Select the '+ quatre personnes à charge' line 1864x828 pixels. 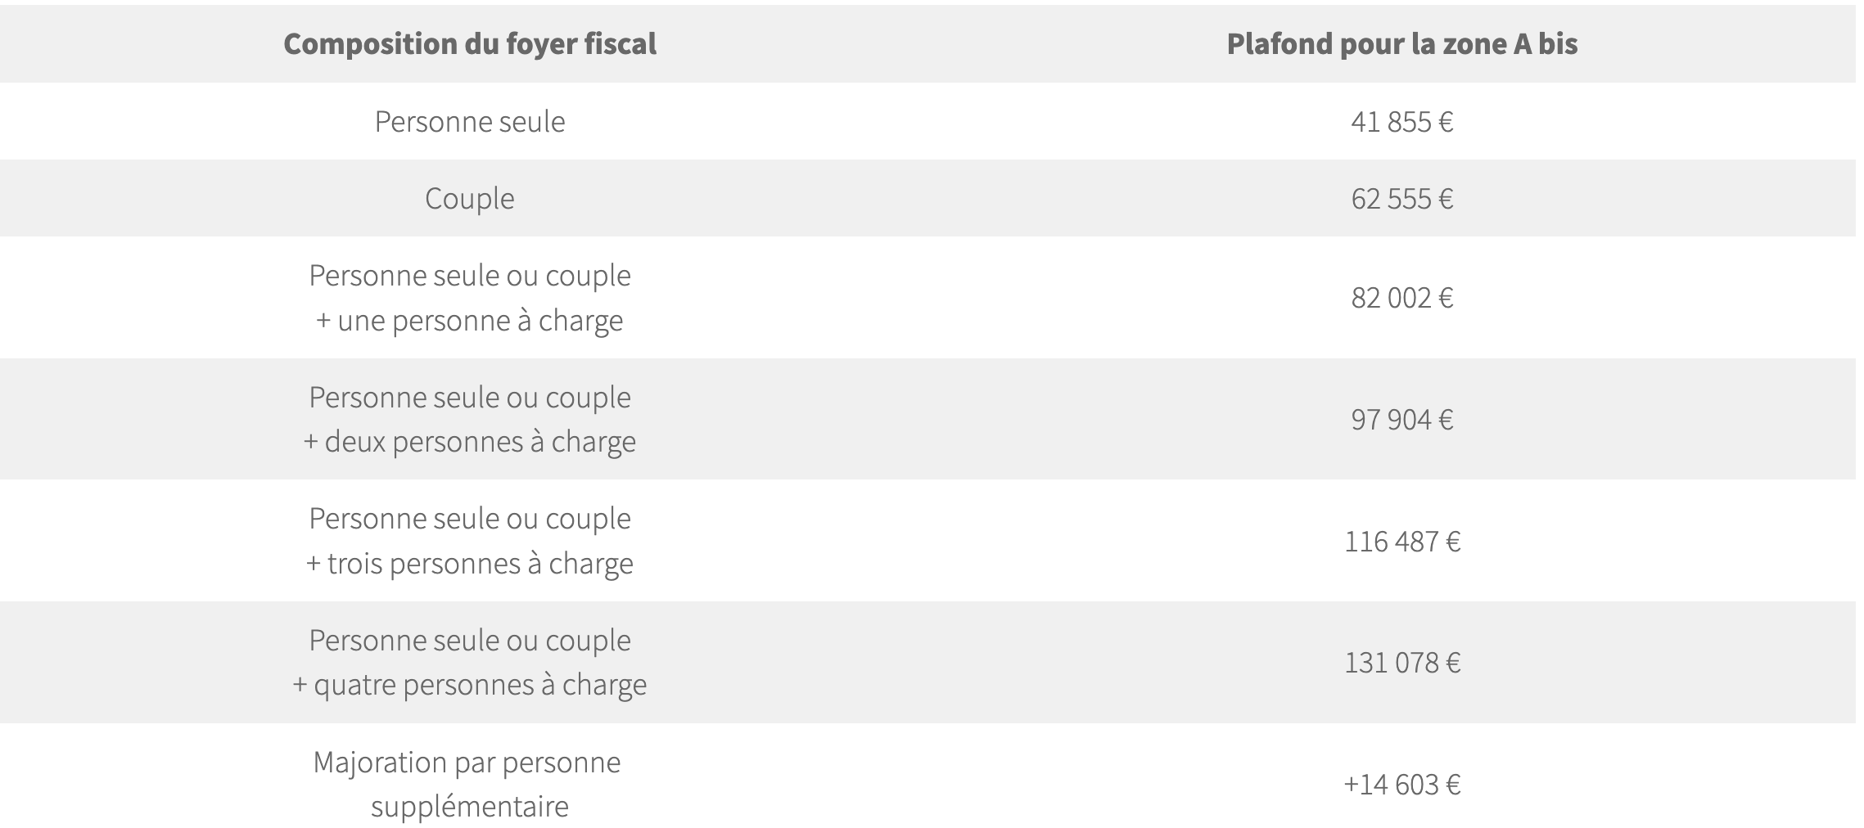click(470, 684)
